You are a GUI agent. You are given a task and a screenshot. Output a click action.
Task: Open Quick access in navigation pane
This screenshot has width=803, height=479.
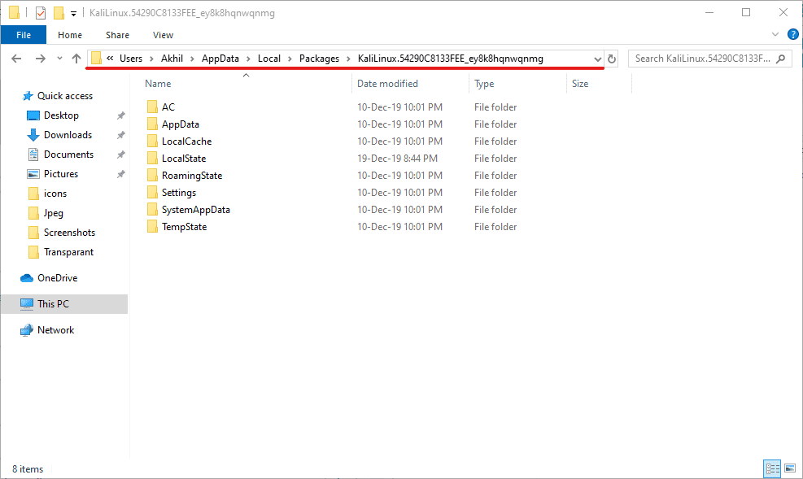(65, 96)
